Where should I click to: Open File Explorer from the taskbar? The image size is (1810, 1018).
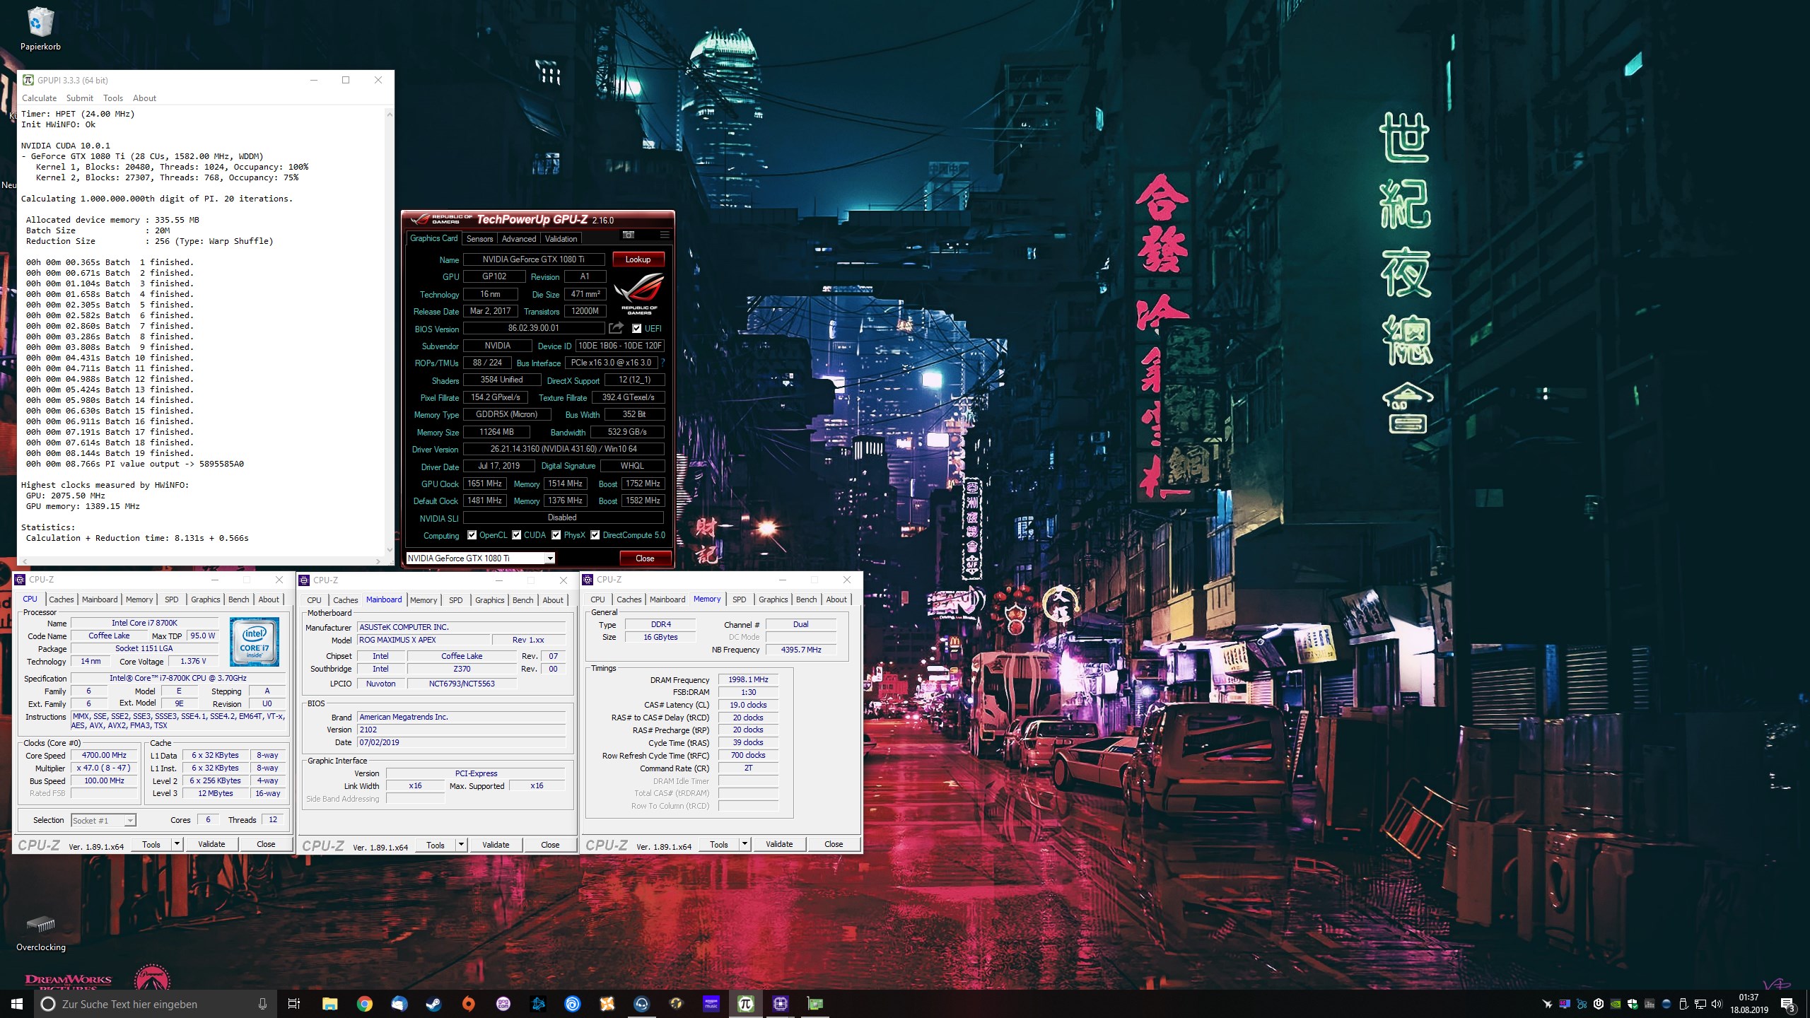coord(329,1004)
